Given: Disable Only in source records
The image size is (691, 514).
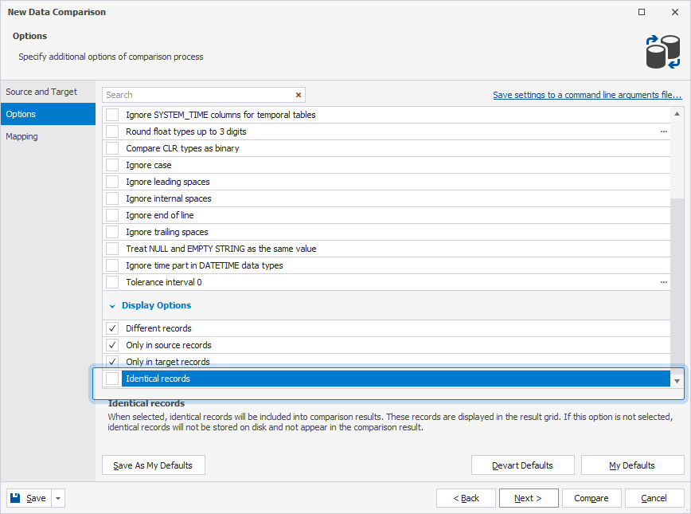Looking at the screenshot, I should (x=111, y=345).
